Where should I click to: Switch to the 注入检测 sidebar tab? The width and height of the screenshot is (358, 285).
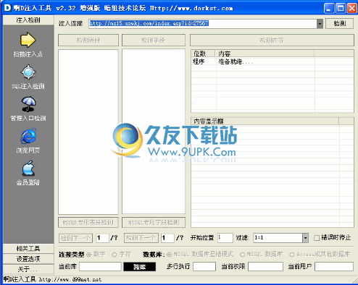click(x=28, y=20)
